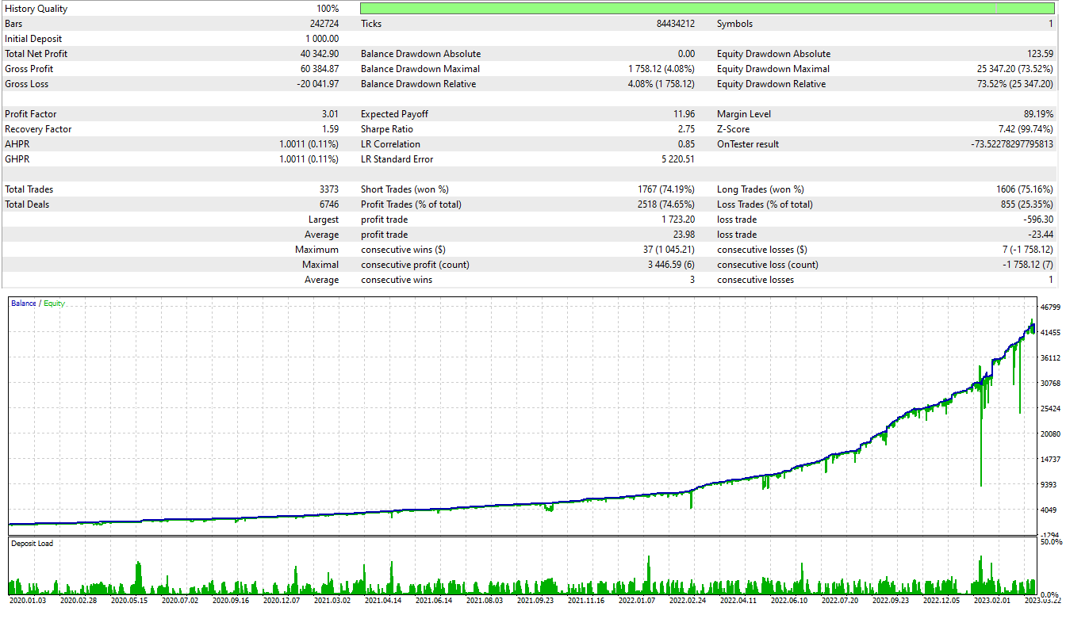Select the 'Equity Drawdown Relative' label
1066x634 pixels.
point(771,84)
